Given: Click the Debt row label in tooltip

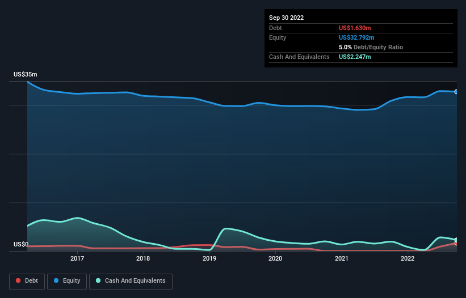Looking at the screenshot, I should point(275,28).
